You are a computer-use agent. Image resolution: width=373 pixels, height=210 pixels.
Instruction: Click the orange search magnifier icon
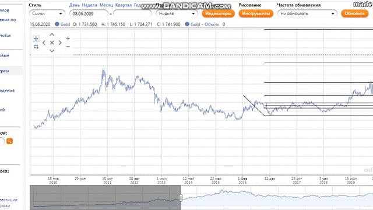pyautogui.click(x=9, y=141)
